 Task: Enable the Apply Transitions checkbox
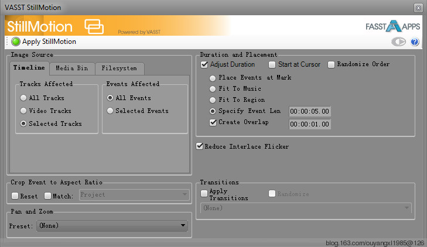[x=204, y=193]
